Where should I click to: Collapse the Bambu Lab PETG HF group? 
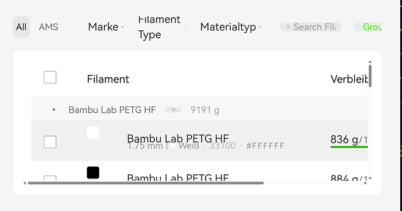pyautogui.click(x=54, y=110)
